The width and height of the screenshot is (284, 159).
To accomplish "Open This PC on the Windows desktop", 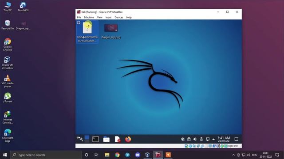I will 8,7.
